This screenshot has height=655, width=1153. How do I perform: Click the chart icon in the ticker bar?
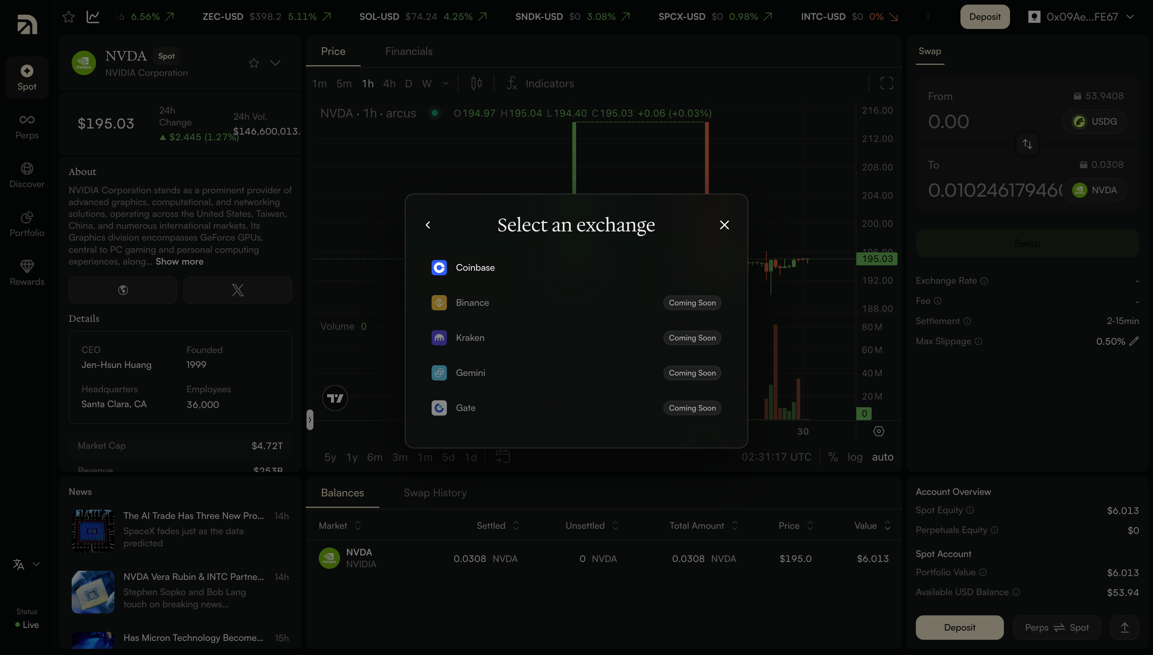(x=93, y=17)
